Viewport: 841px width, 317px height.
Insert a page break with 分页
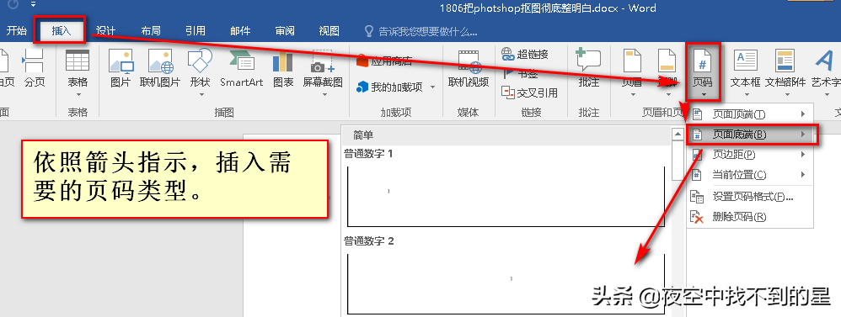point(35,68)
